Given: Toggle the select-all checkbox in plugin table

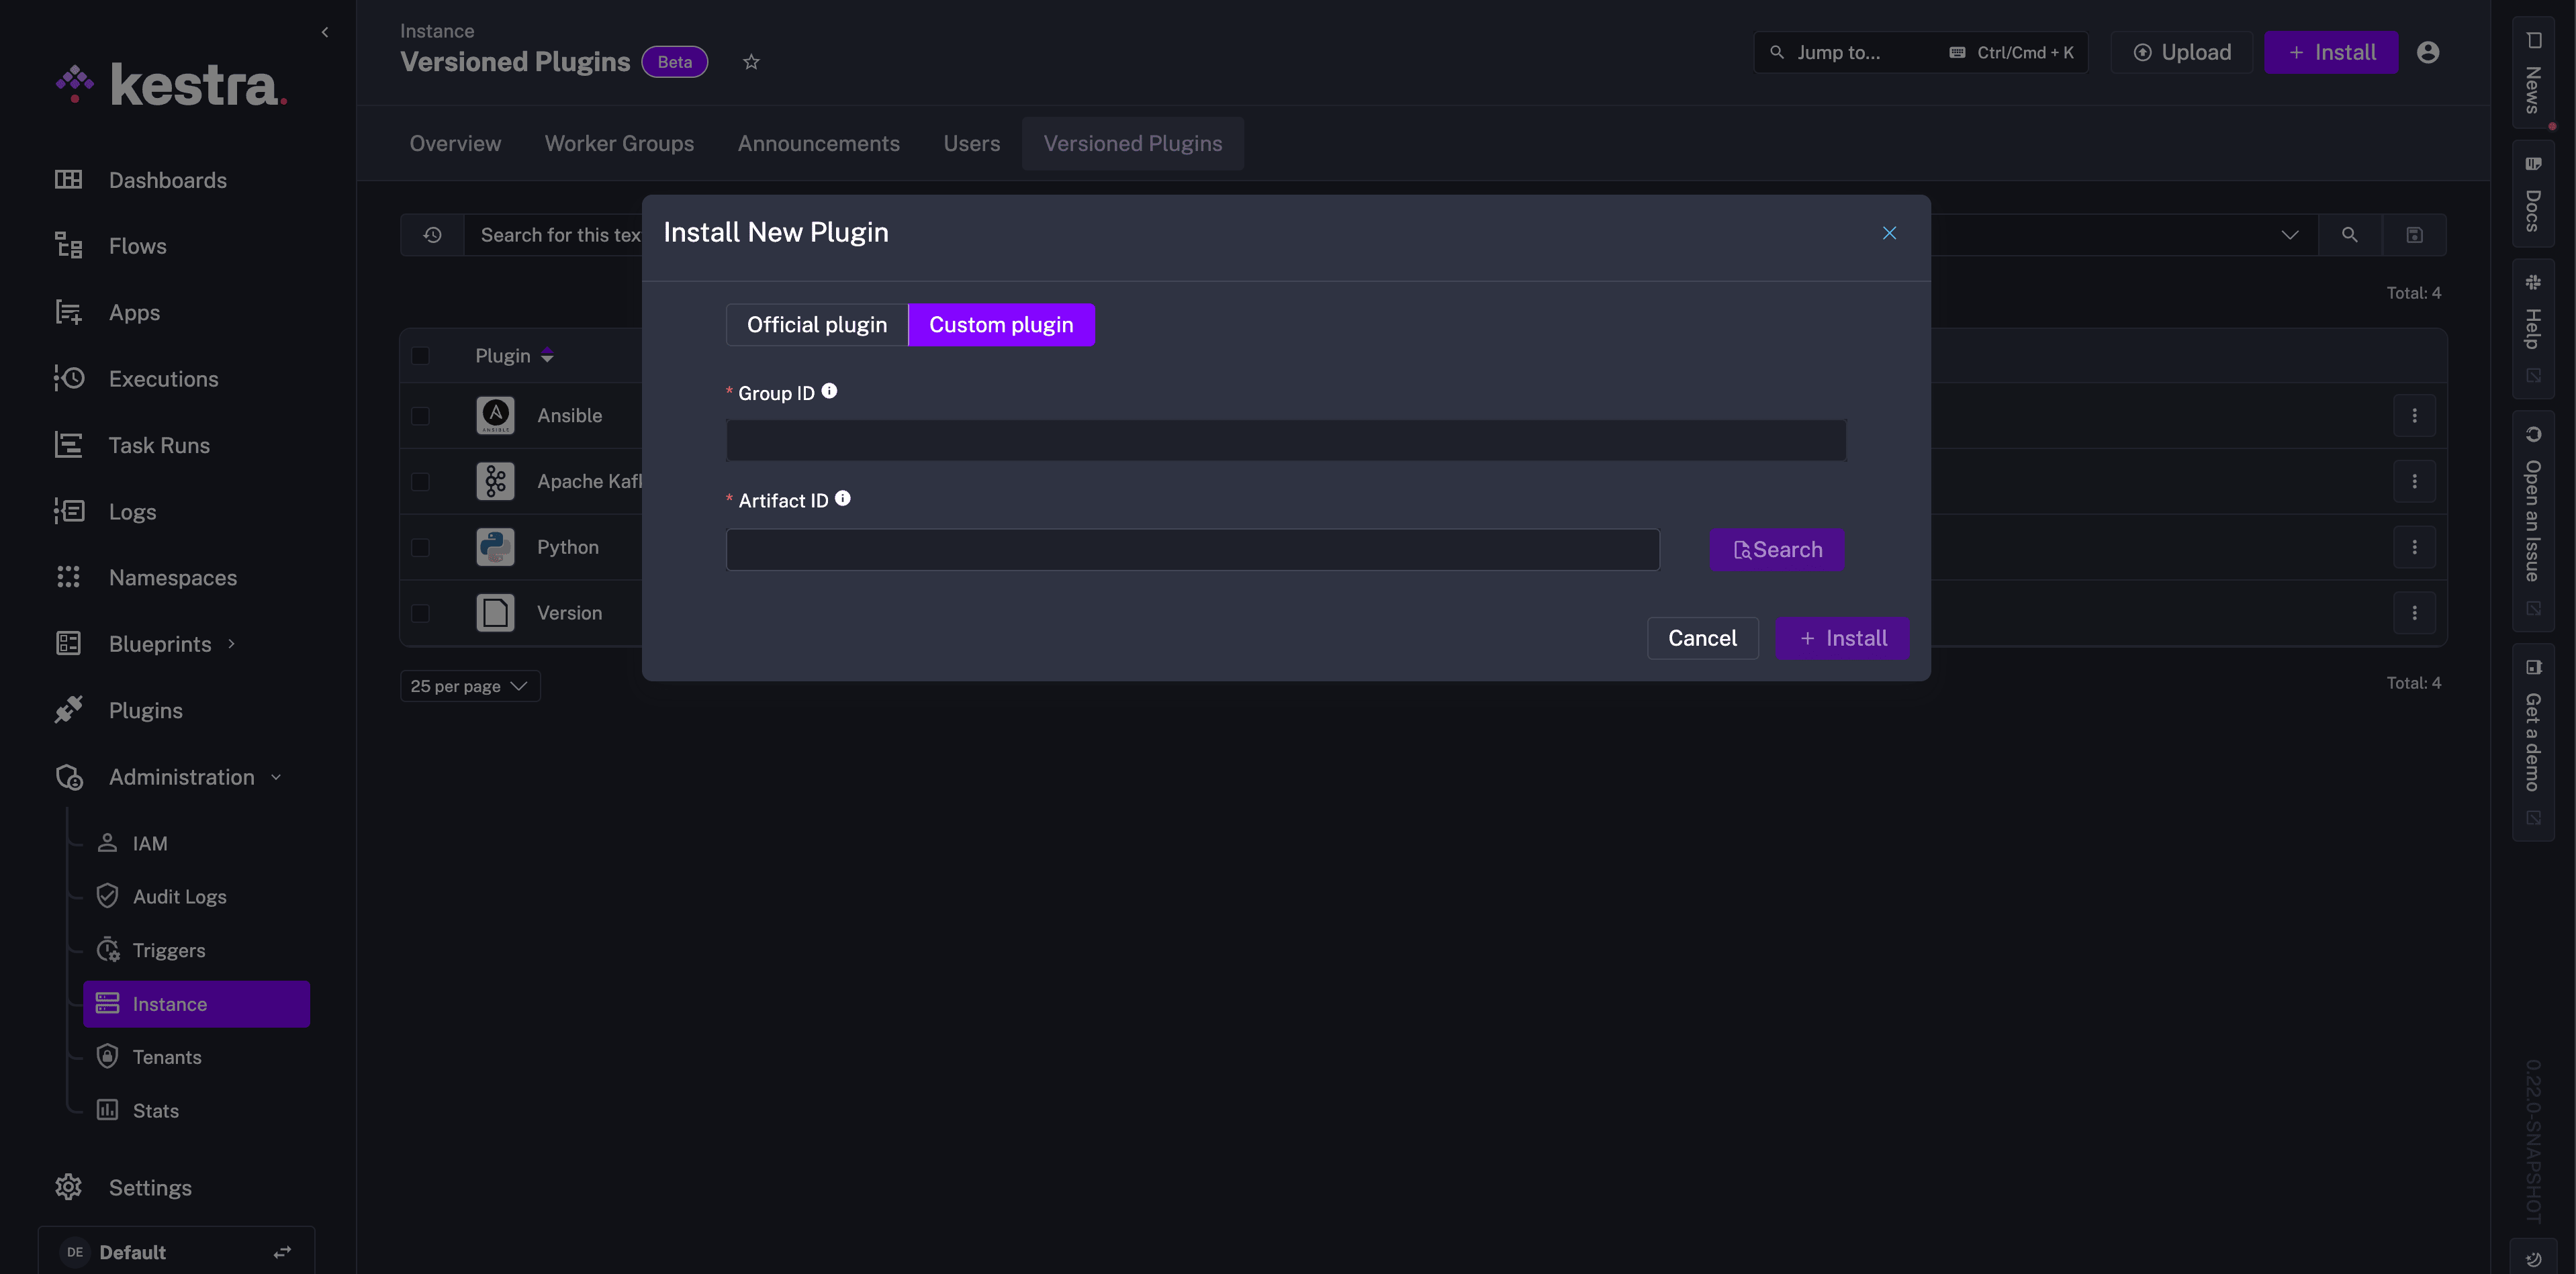Looking at the screenshot, I should point(421,356).
